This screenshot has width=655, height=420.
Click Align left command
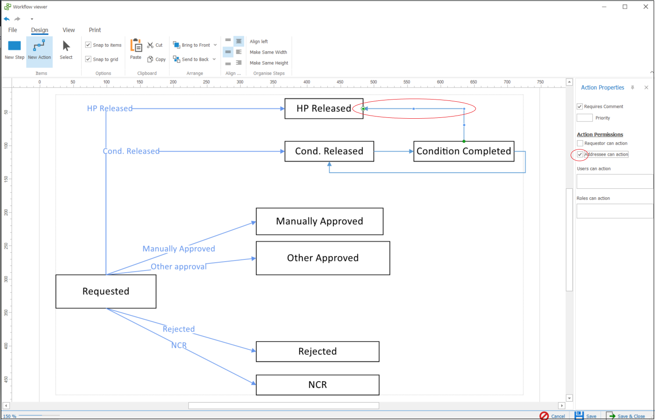259,42
